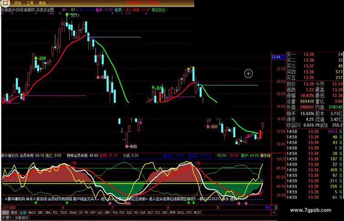Click the 30.77 peak price marker
Viewport: 344px width, 221px height.
point(75,16)
